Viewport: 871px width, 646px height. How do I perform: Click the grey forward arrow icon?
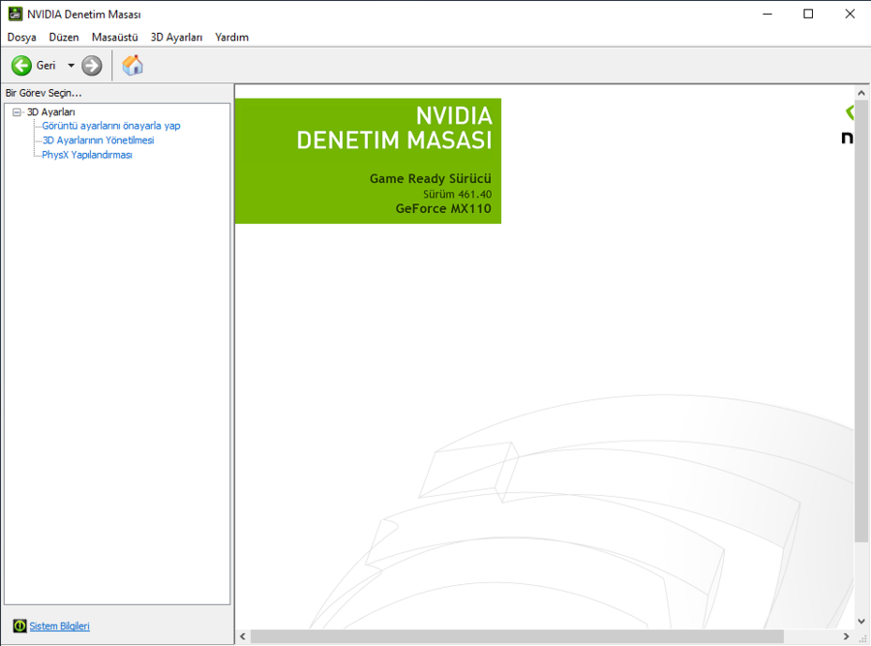point(92,66)
